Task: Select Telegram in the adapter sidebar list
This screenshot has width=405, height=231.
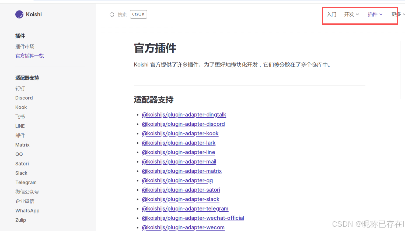Action: tap(26, 182)
